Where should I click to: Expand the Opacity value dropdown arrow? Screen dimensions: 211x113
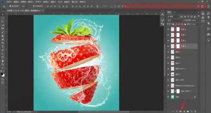click(198, 20)
